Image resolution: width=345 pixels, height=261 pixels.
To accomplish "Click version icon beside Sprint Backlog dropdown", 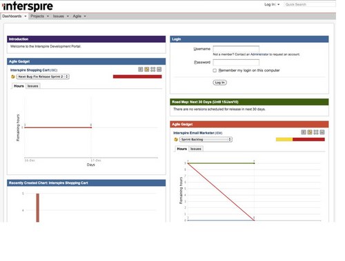I will pyautogui.click(x=176, y=139).
